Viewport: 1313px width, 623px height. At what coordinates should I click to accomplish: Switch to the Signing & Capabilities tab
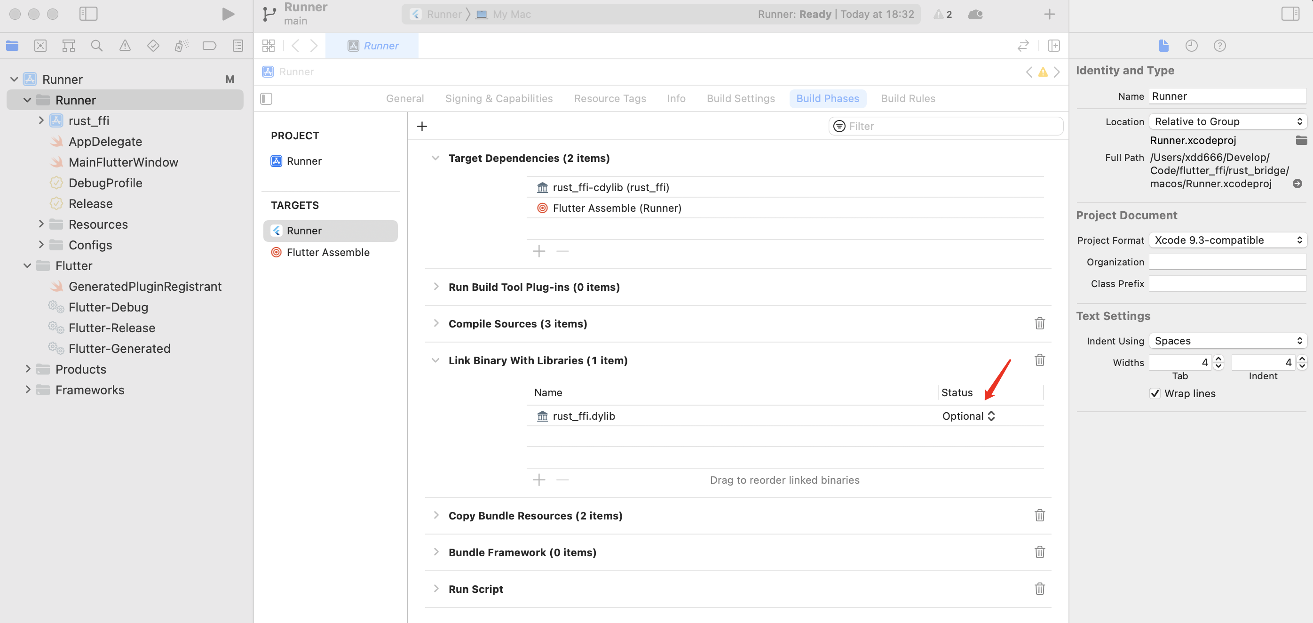click(x=498, y=98)
